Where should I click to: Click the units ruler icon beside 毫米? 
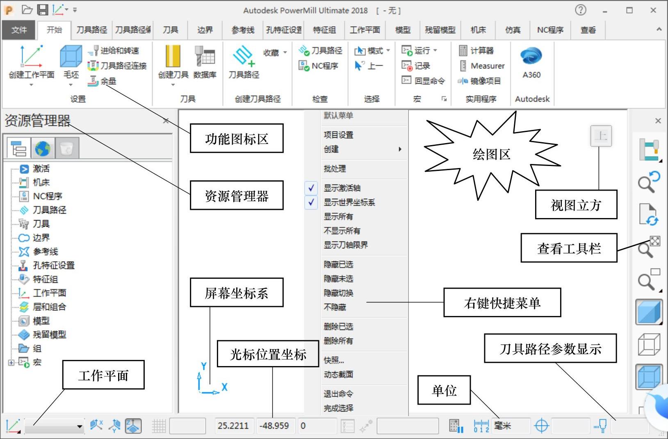coord(481,426)
